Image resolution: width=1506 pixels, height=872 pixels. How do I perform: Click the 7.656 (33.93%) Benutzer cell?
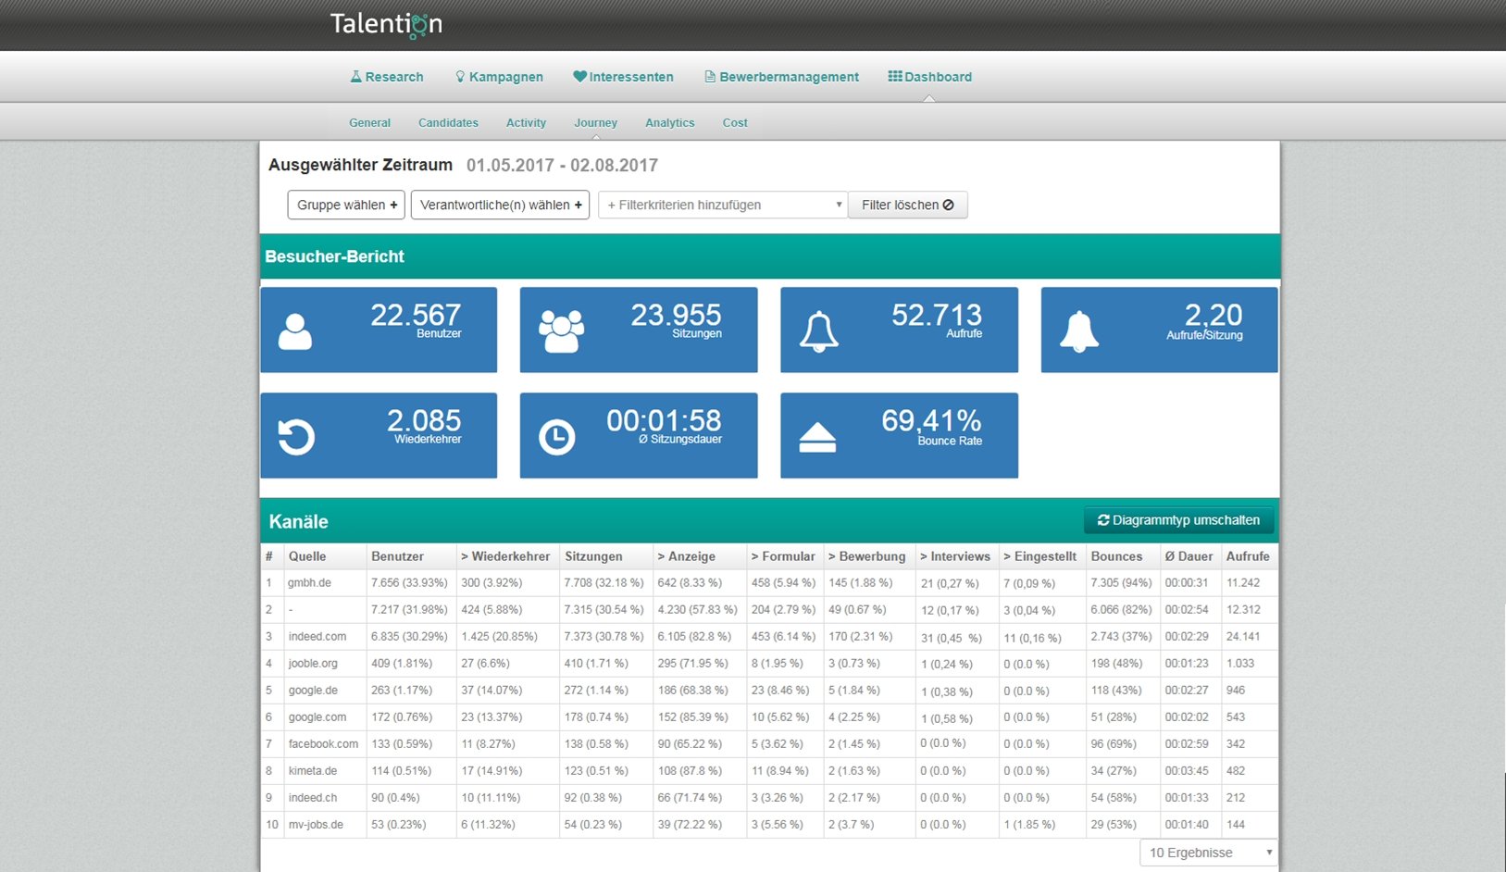click(x=409, y=583)
